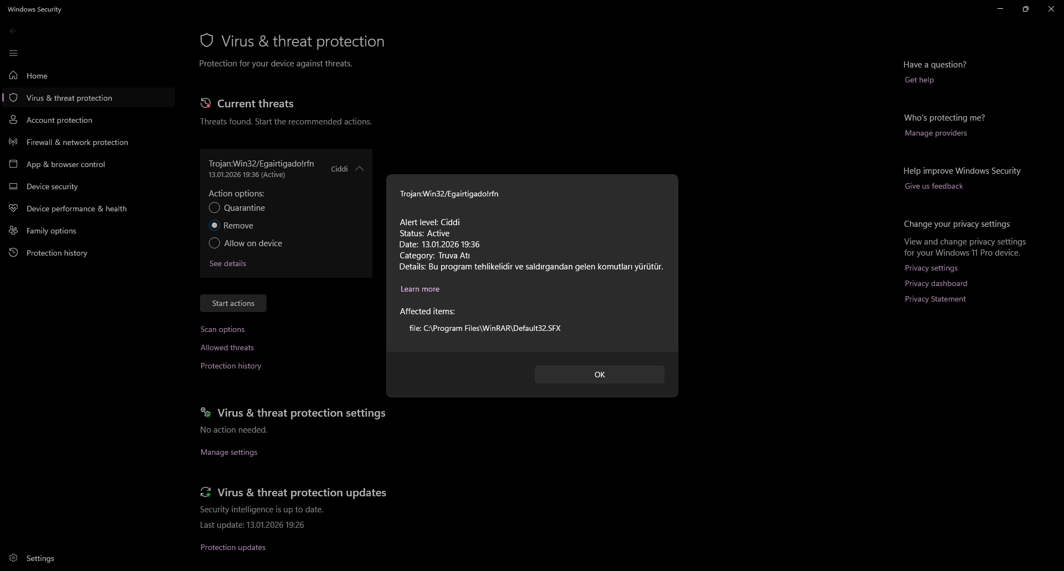Select the Remove radio option
The height and width of the screenshot is (571, 1064).
pyautogui.click(x=214, y=226)
